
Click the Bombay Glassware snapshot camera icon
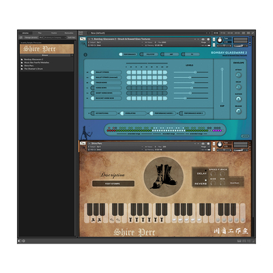203,40
